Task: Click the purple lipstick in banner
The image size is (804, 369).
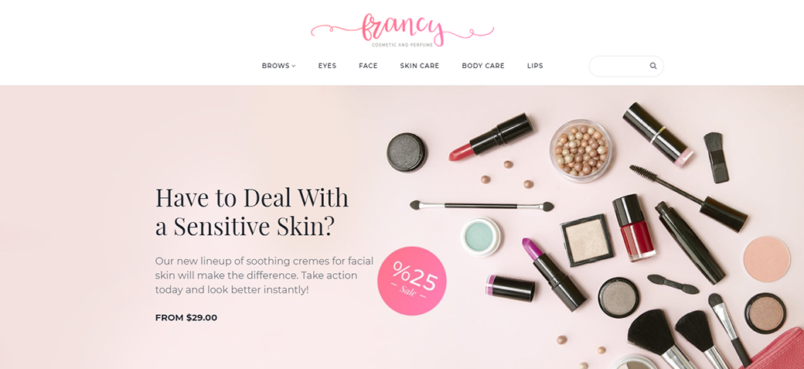Action: (554, 275)
